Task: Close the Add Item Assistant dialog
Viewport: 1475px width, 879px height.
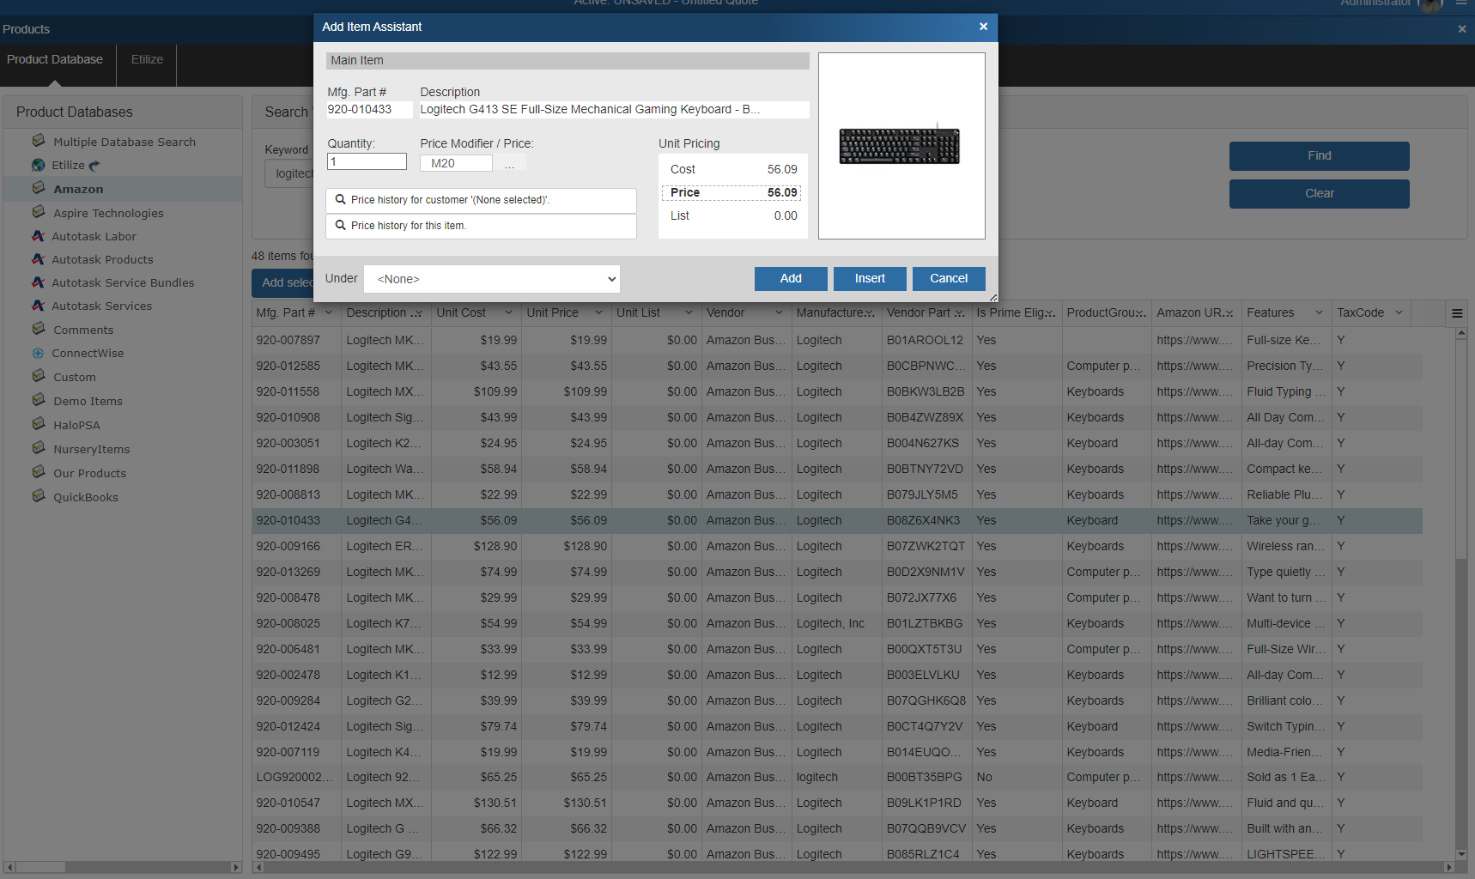Action: [x=983, y=27]
